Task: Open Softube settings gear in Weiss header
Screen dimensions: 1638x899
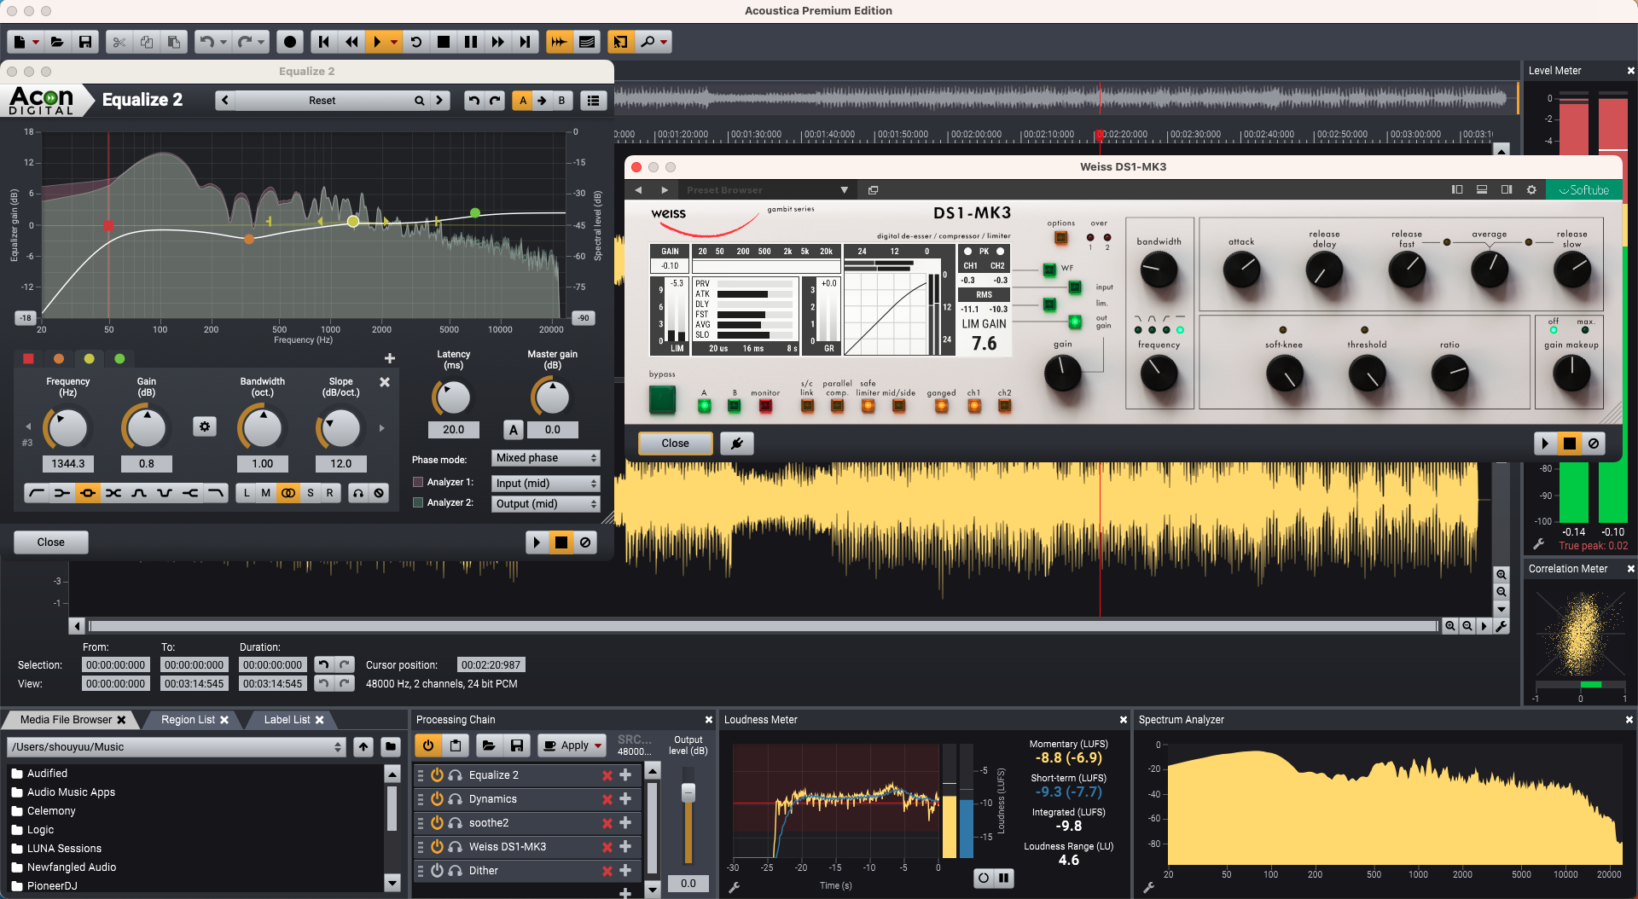Action: tap(1531, 190)
